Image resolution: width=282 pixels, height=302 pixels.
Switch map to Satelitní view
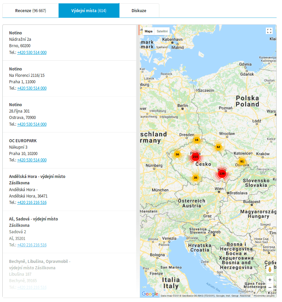coord(162,31)
